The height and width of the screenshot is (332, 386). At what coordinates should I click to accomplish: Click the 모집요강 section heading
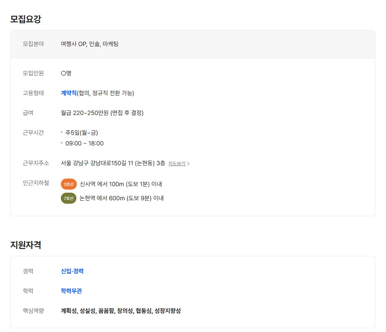tap(25, 19)
